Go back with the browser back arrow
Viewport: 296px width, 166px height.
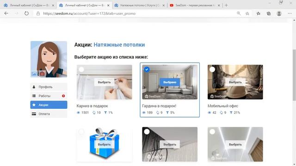coord(6,13)
